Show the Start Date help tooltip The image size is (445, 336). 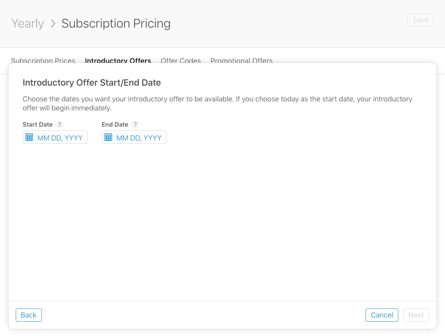click(x=59, y=124)
